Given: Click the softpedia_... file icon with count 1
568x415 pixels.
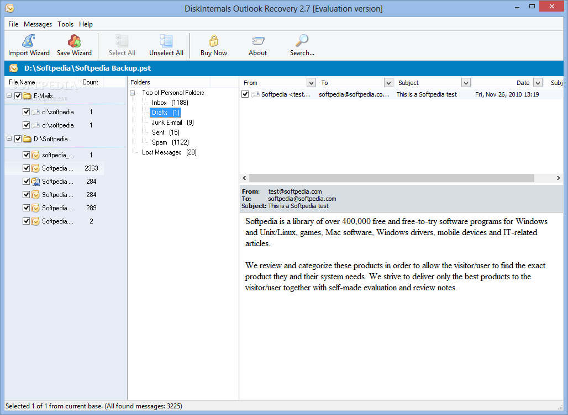Looking at the screenshot, I should [x=35, y=155].
